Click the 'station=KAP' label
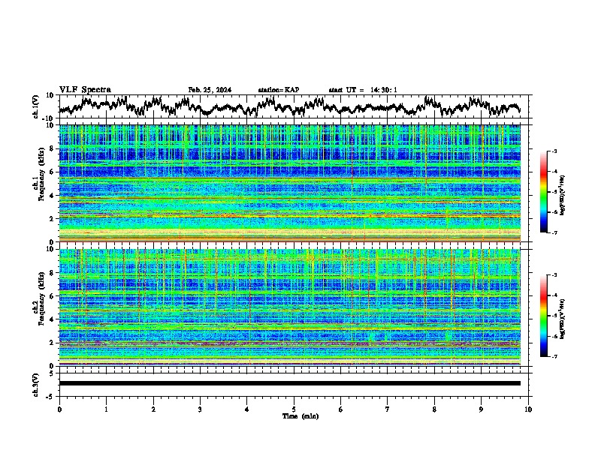 (x=279, y=90)
